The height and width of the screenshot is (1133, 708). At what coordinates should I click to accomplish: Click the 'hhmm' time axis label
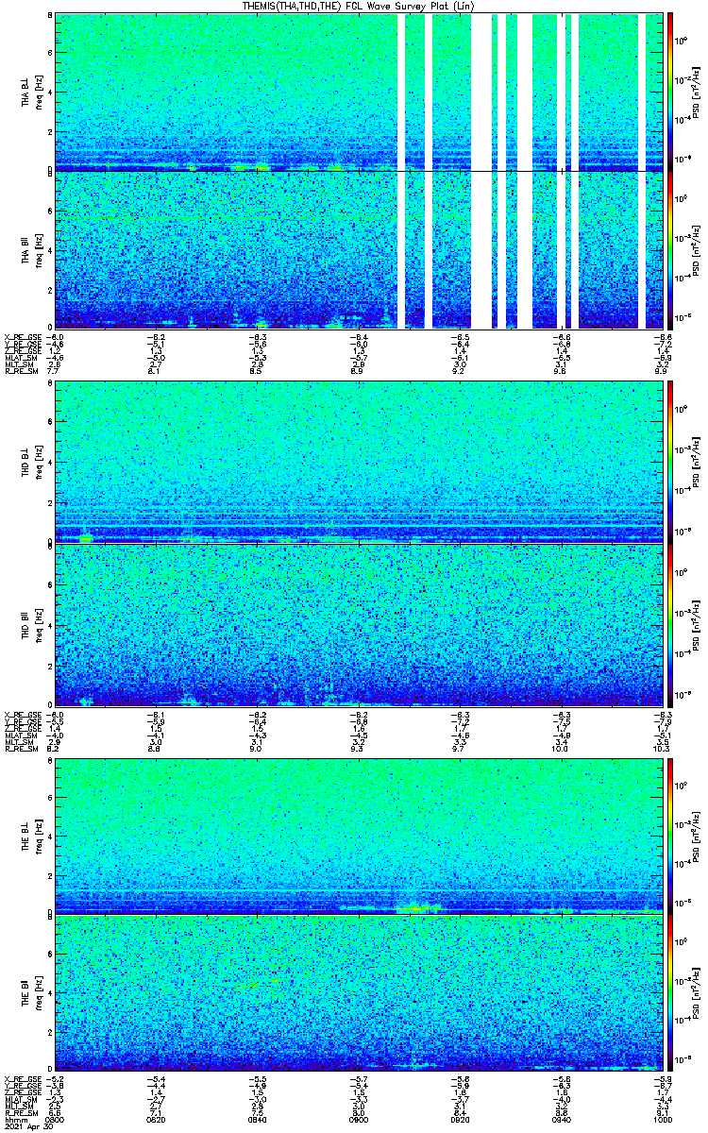(x=14, y=1120)
